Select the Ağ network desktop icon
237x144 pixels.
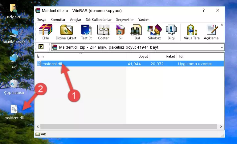pyautogui.click(x=14, y=62)
